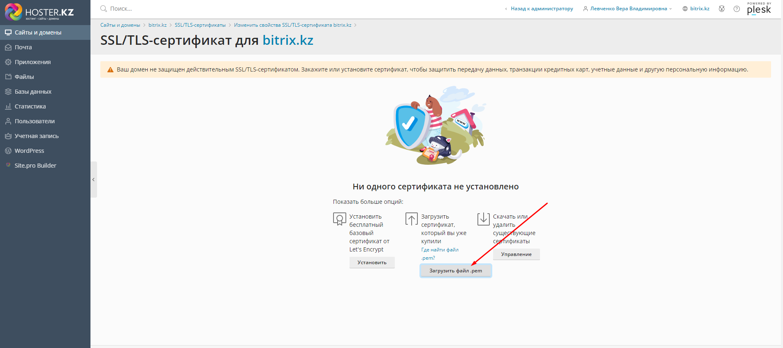
Task: Expand the Левченко Вера Владимировна user menu
Action: click(627, 9)
